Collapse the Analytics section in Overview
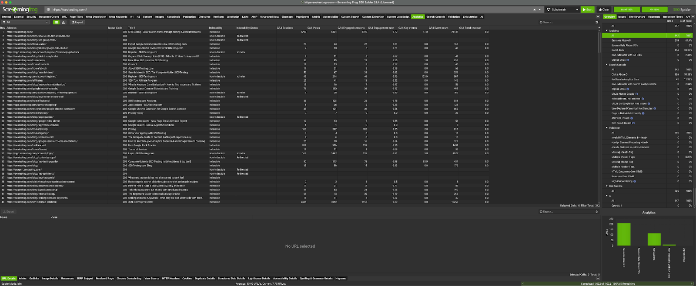696x286 pixels. [607, 31]
